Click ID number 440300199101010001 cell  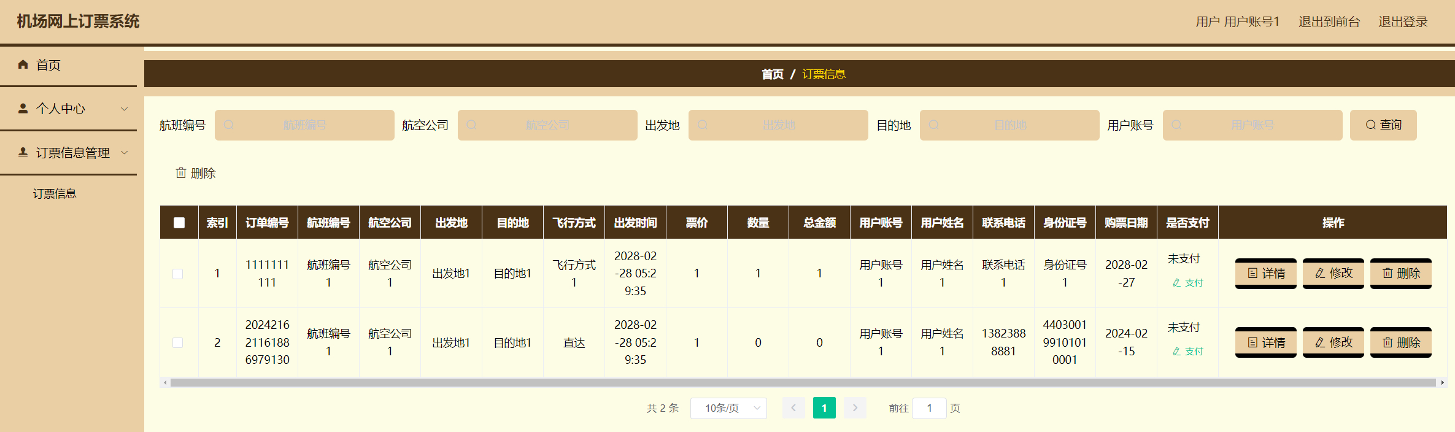[x=1065, y=342]
